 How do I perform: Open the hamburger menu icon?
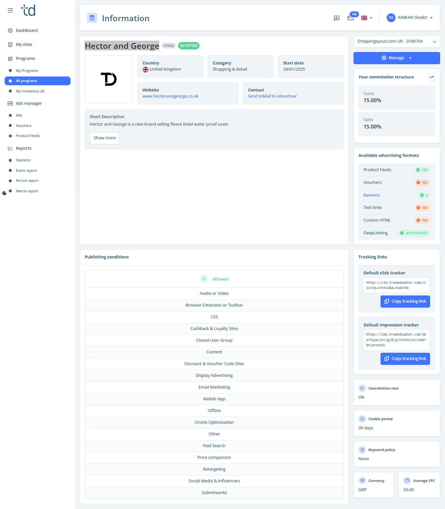10,10
